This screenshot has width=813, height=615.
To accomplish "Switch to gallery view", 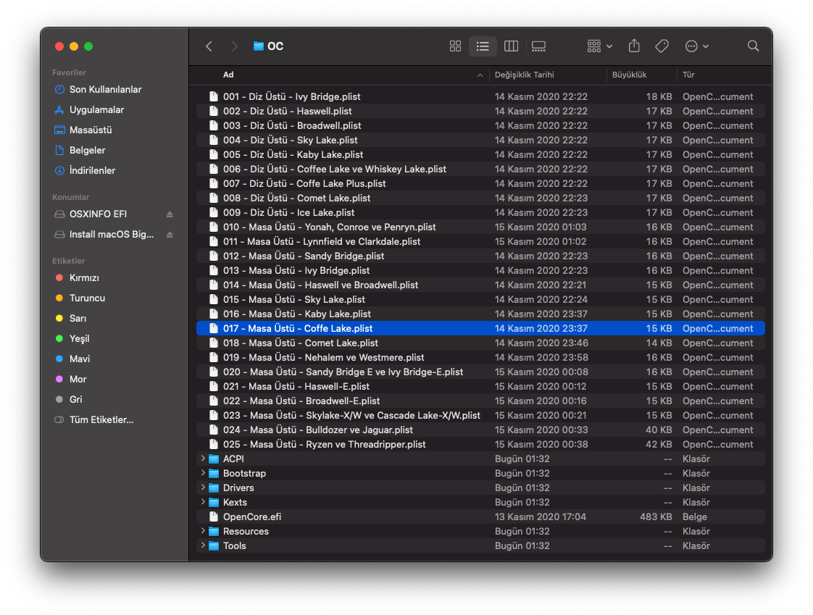I will coord(538,46).
